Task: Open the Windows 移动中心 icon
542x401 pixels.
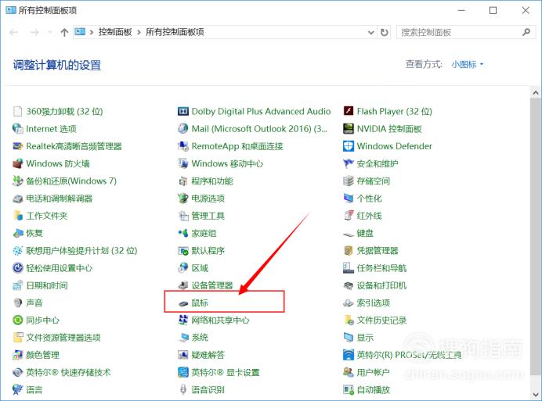Action: tap(182, 163)
